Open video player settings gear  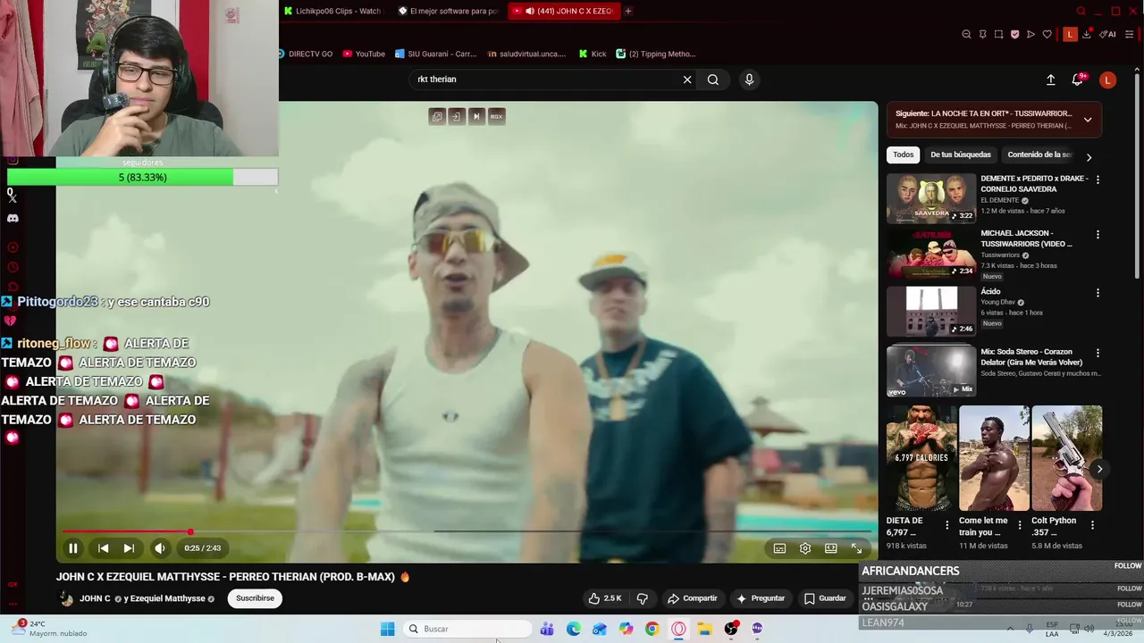click(x=805, y=548)
